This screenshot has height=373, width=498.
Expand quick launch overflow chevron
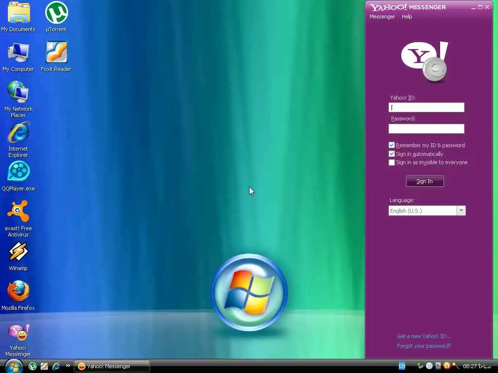(x=68, y=366)
